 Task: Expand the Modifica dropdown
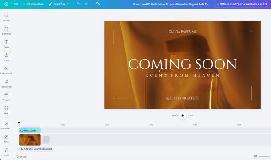tap(59, 4)
